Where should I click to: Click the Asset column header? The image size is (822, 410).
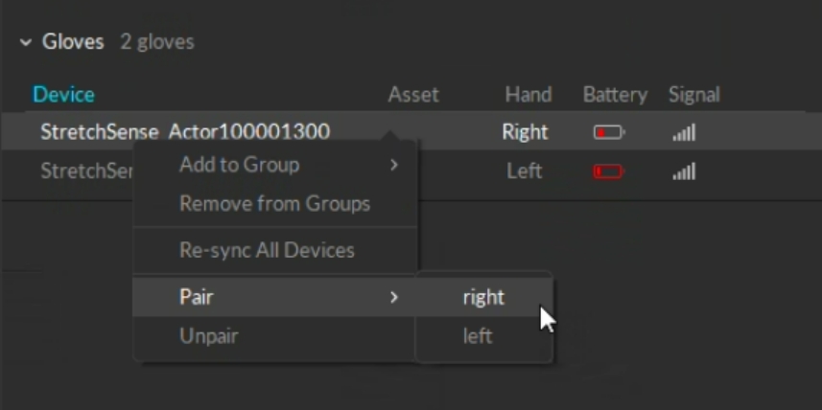pos(413,95)
